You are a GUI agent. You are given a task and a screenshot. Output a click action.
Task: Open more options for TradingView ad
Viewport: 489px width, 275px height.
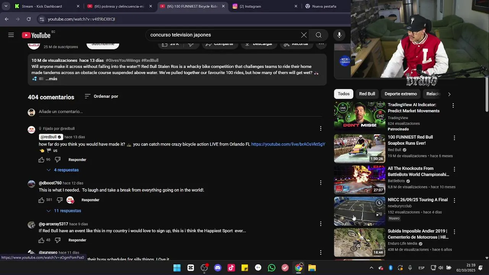coord(453,105)
